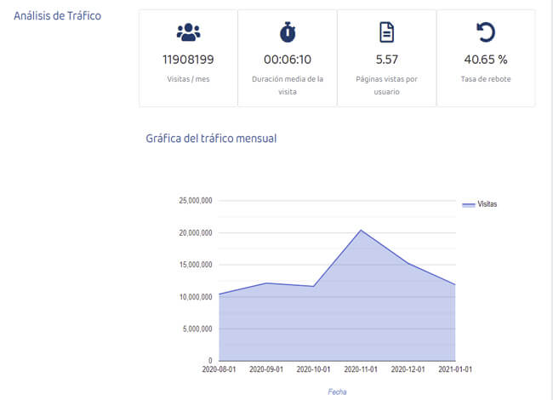Click the 20,000,000 axis label
The image size is (553, 400).
click(x=196, y=233)
